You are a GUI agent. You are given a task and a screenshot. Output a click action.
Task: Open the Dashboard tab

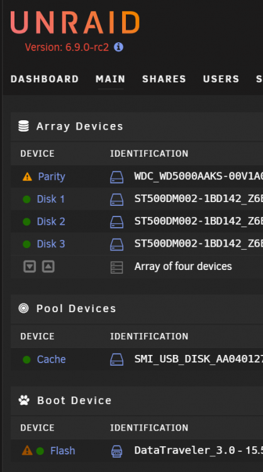tap(45, 79)
